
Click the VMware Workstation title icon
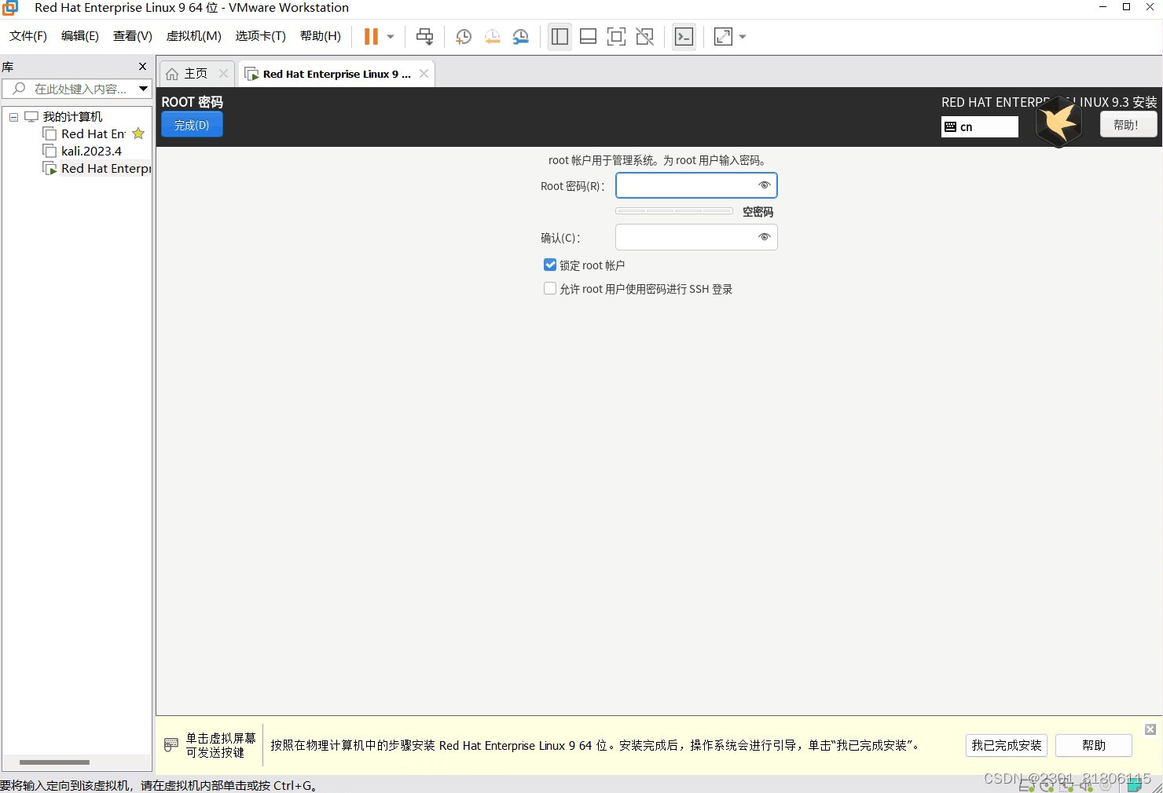pos(10,8)
